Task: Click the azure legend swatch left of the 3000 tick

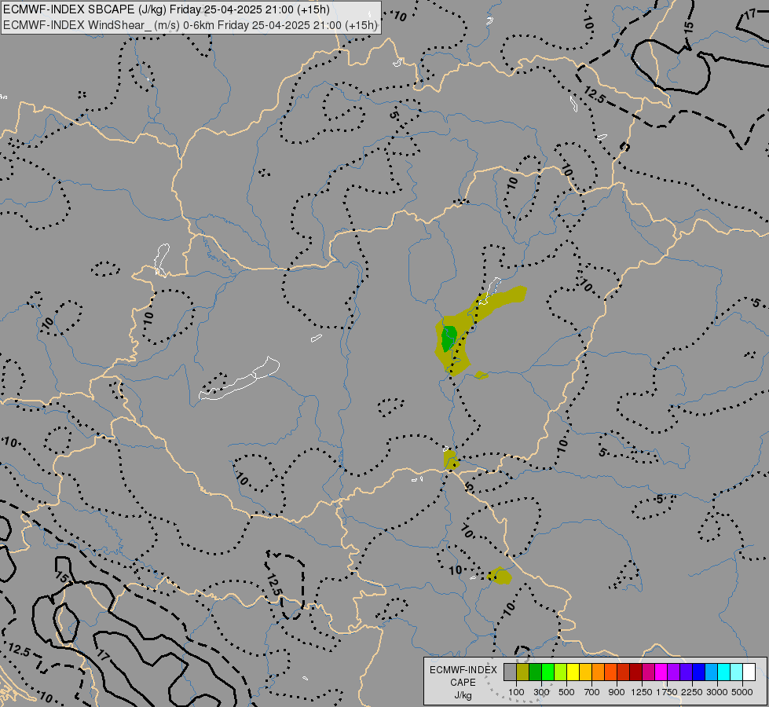Action: 711,672
